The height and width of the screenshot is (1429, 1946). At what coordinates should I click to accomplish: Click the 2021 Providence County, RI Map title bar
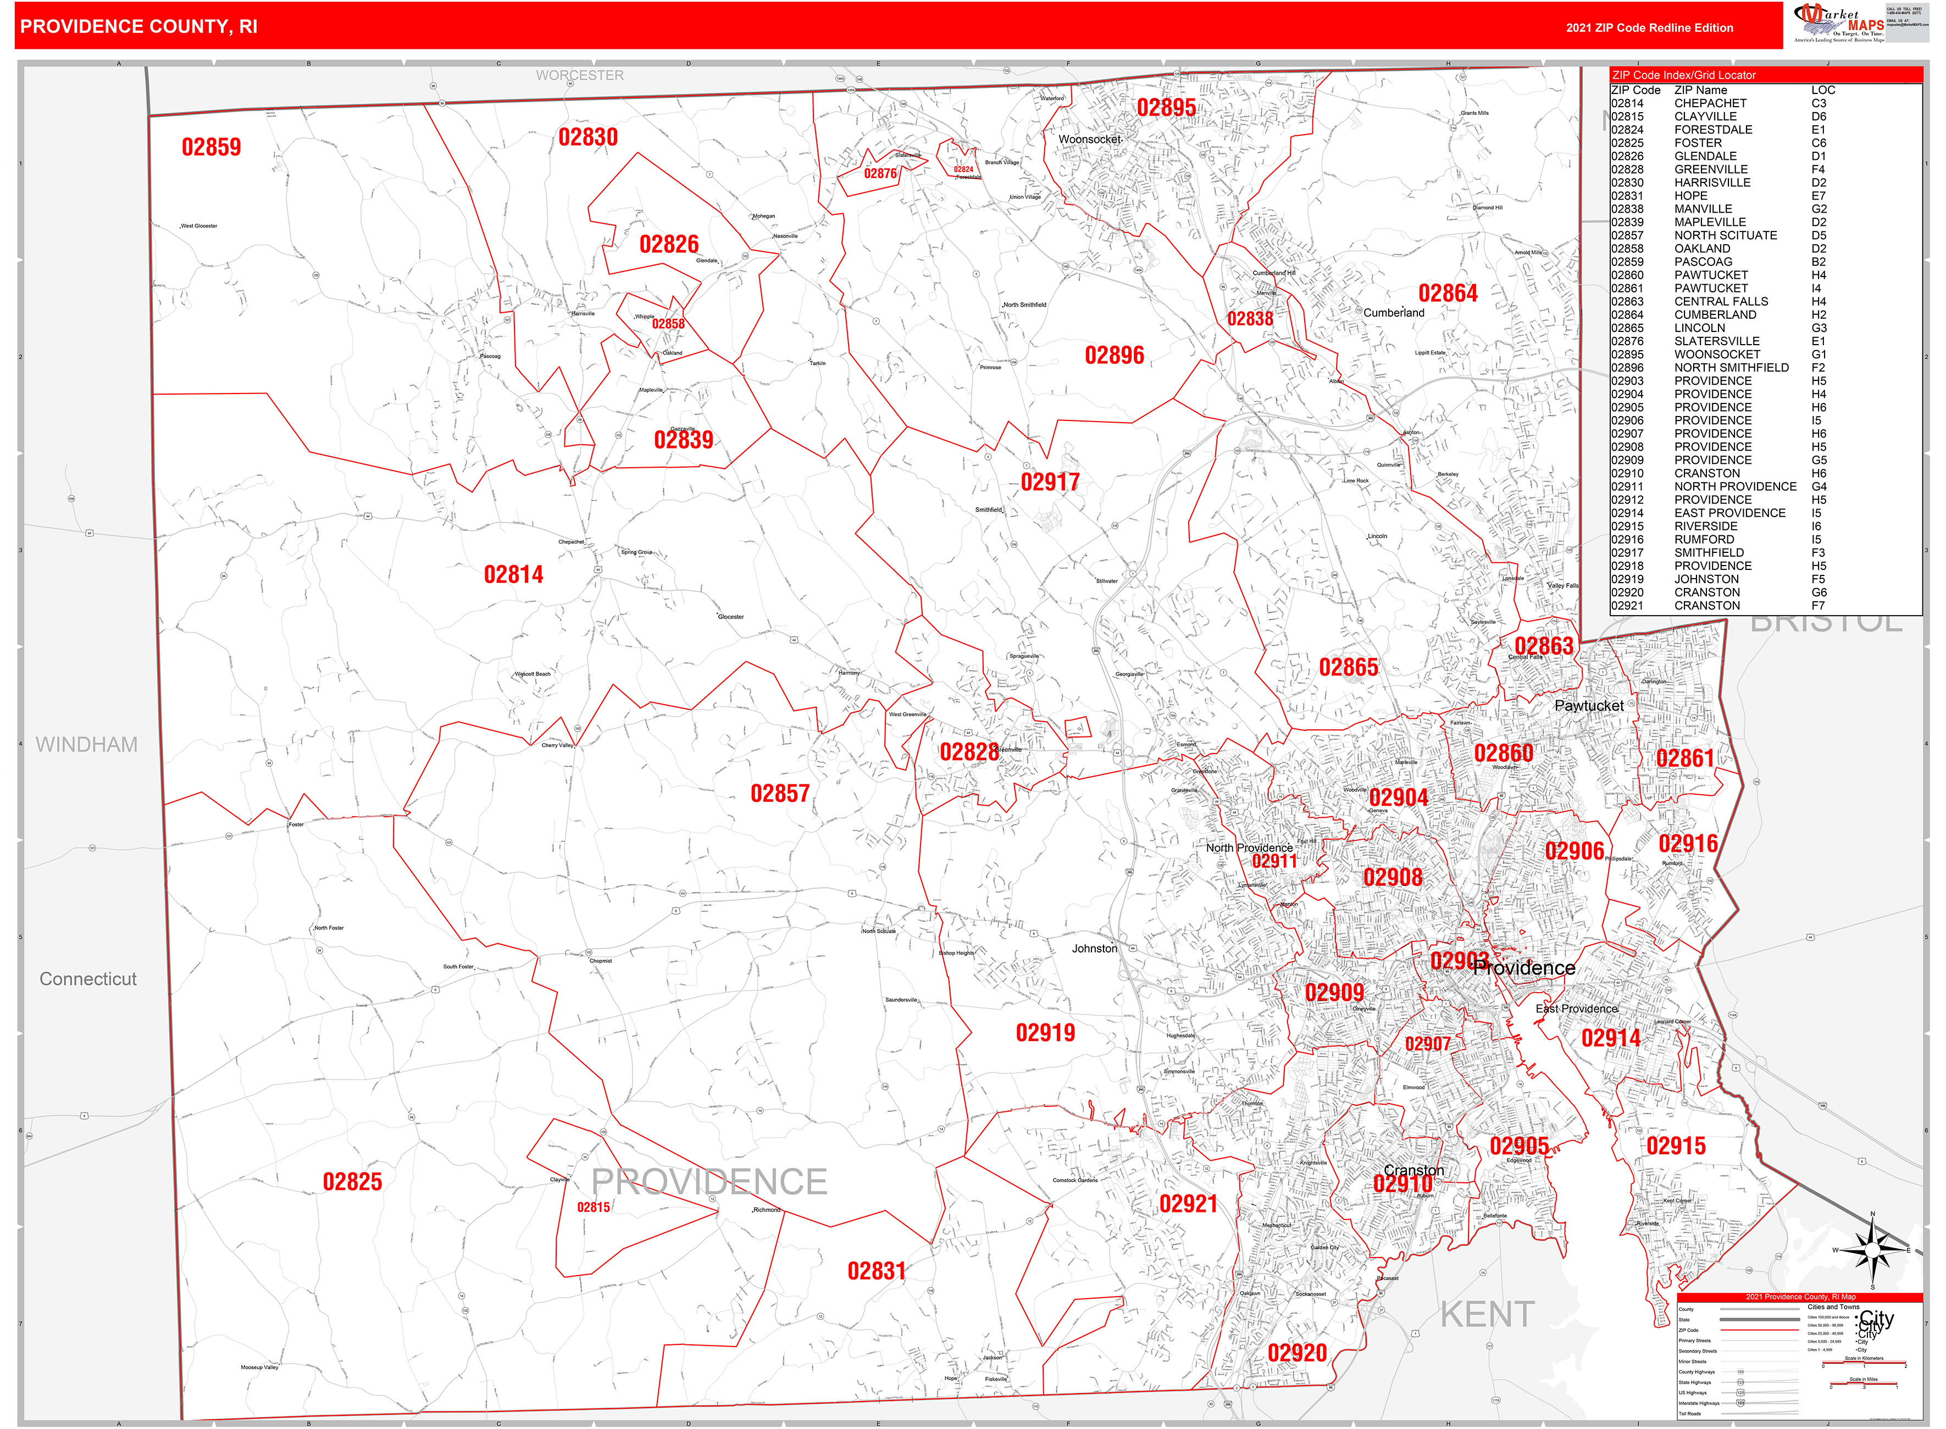1801,1297
